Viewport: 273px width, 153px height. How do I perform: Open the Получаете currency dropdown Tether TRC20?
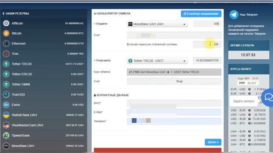pos(157,61)
